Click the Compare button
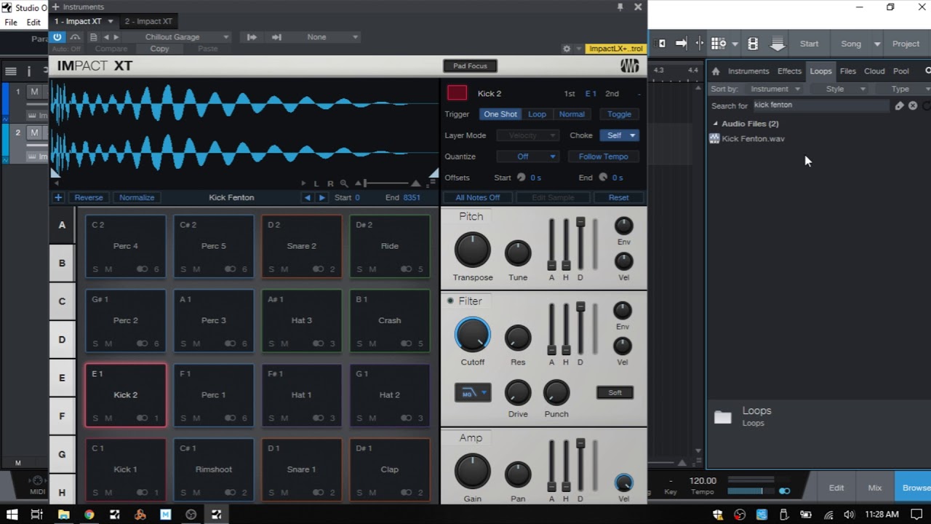Image resolution: width=931 pixels, height=524 pixels. click(x=111, y=49)
